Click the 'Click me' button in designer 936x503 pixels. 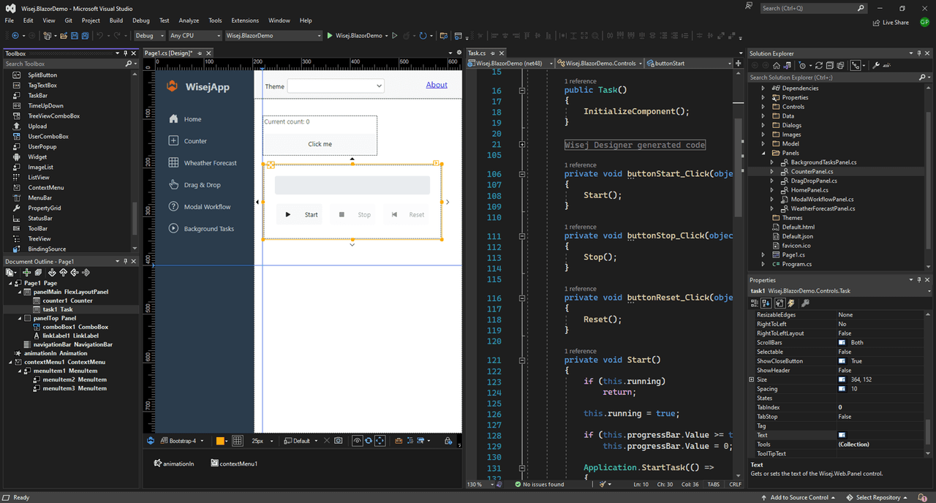[x=320, y=144]
